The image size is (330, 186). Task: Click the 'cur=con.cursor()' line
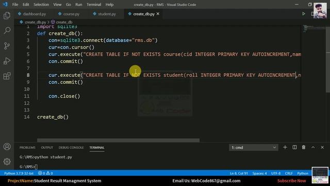tap(71, 47)
